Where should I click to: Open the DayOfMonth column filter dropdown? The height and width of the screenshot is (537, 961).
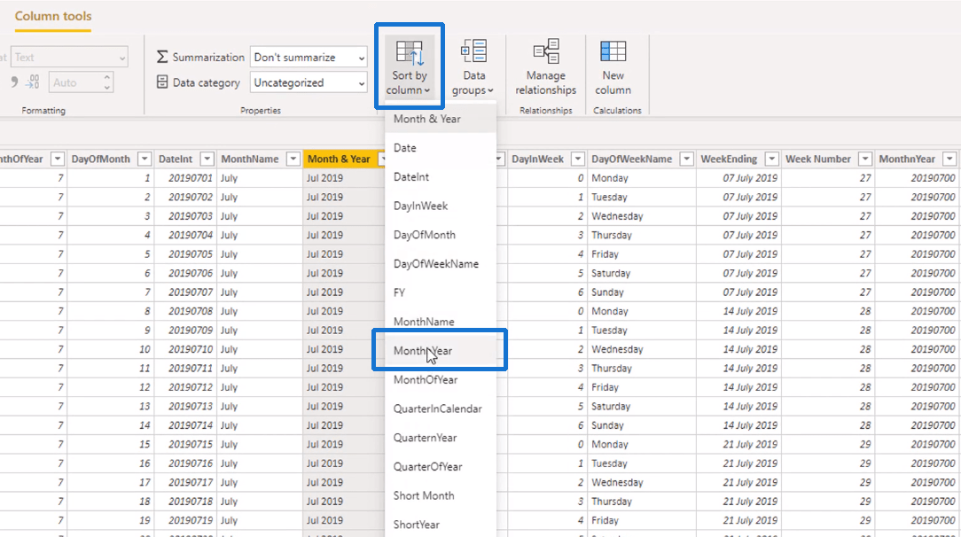tap(145, 160)
